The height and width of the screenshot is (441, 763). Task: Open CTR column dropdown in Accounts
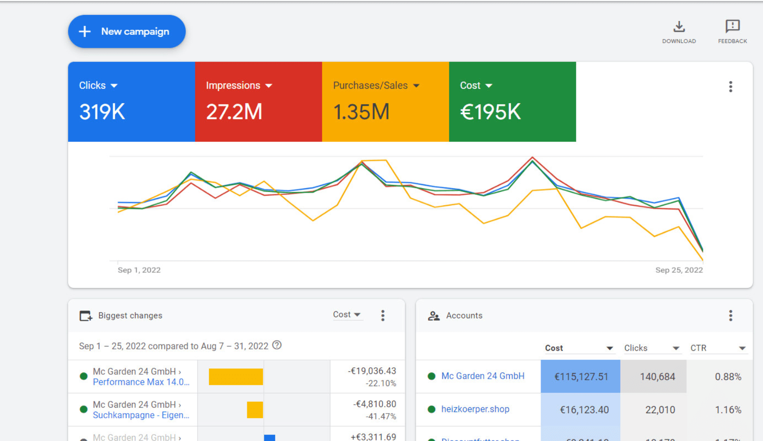(742, 348)
